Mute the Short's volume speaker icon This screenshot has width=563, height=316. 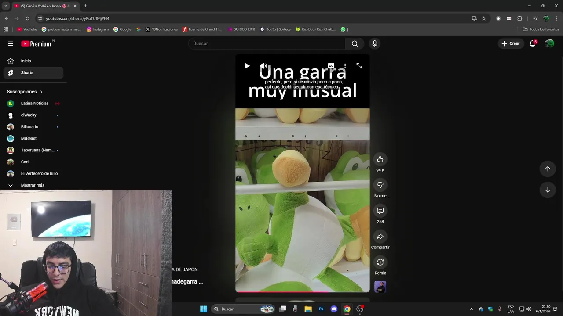point(263,66)
